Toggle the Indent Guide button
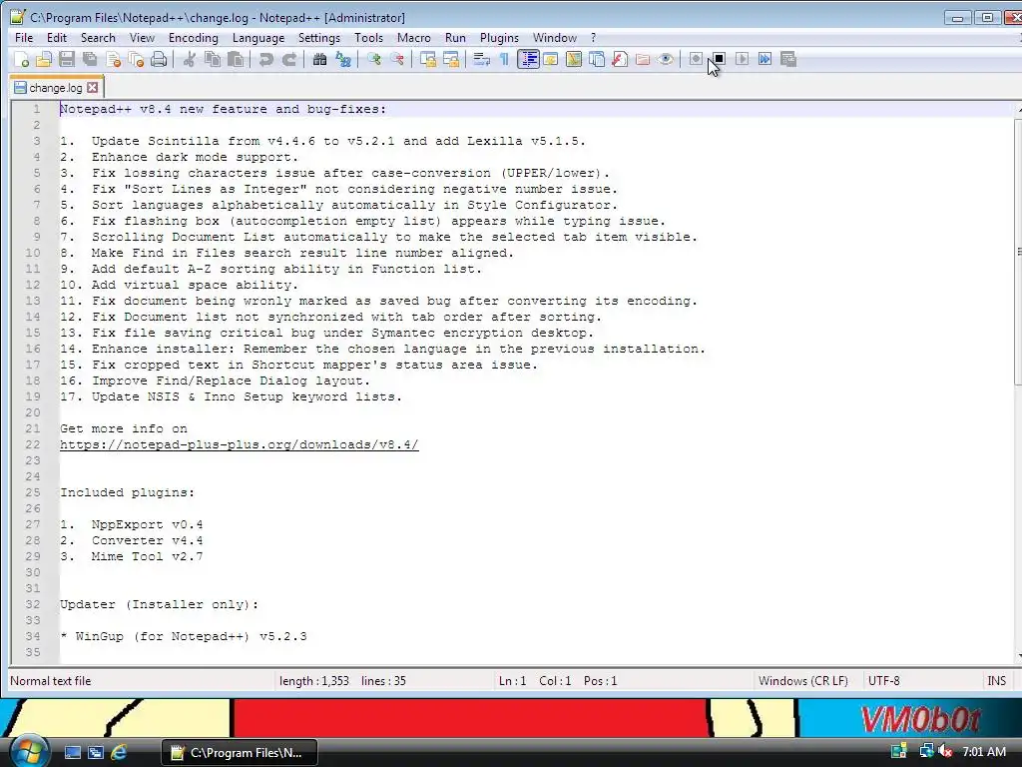Viewport: 1022px width, 767px height. point(528,60)
